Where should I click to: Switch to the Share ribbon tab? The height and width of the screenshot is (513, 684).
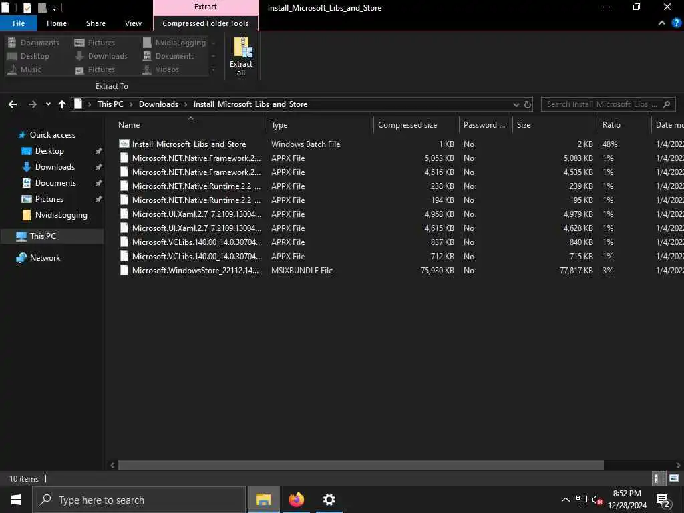tap(96, 23)
